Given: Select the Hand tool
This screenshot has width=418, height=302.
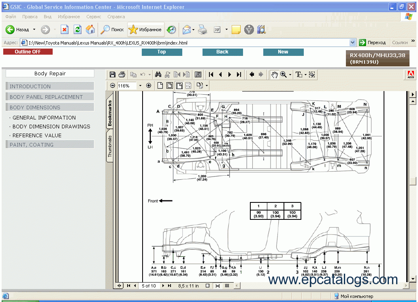Looking at the screenshot, I should tap(274, 74).
